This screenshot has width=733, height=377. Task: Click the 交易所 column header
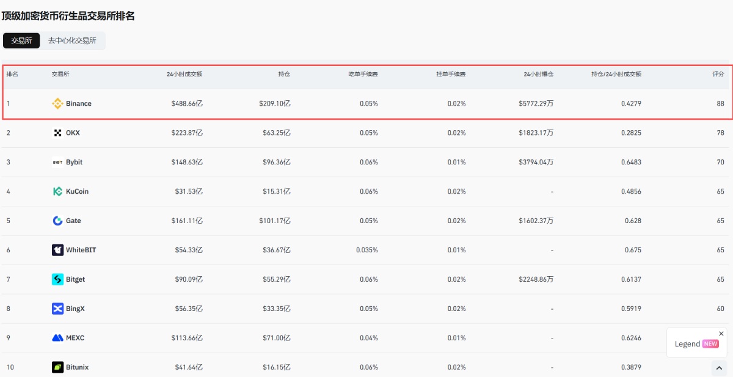point(60,74)
